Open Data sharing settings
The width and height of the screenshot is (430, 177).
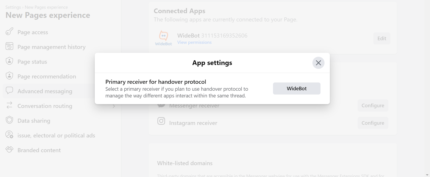coord(34,121)
